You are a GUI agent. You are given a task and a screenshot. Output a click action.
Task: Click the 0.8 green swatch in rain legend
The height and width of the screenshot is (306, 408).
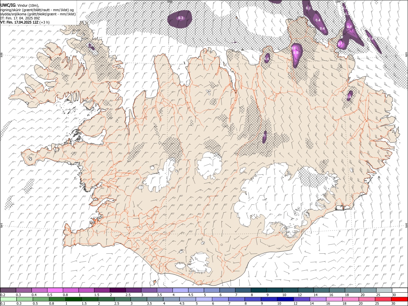(57, 299)
